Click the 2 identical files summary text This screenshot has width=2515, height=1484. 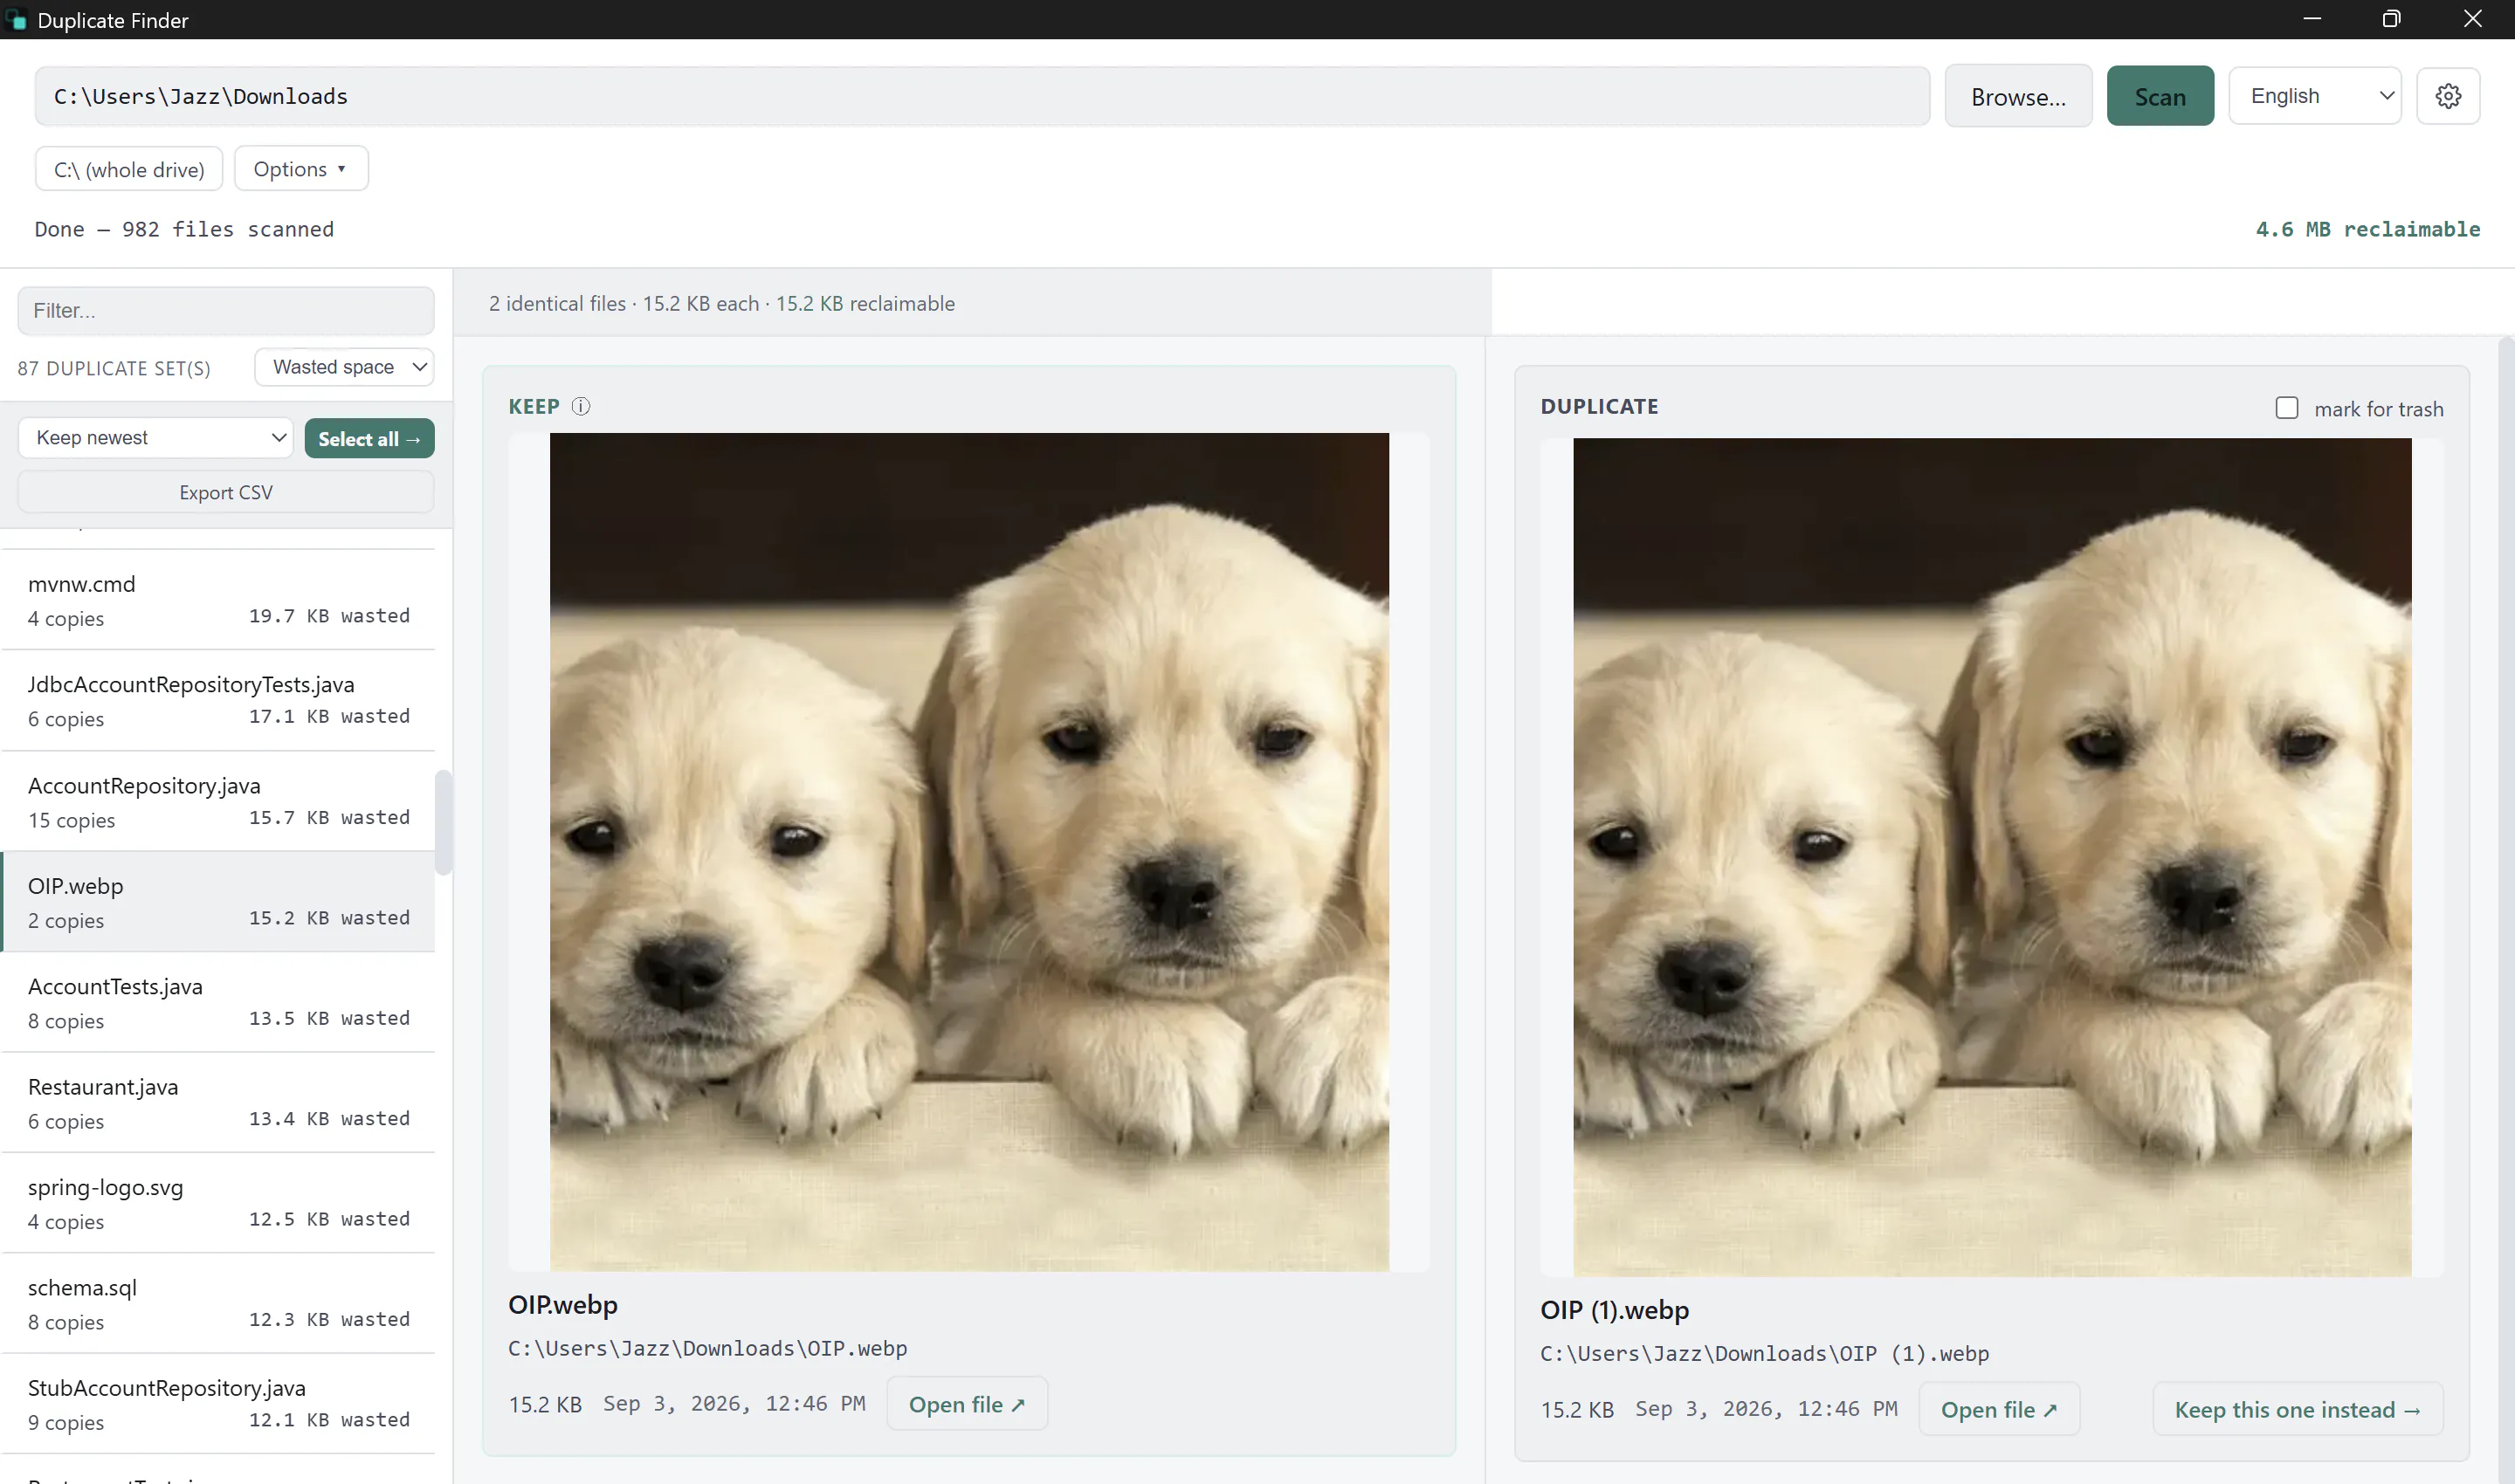[721, 303]
